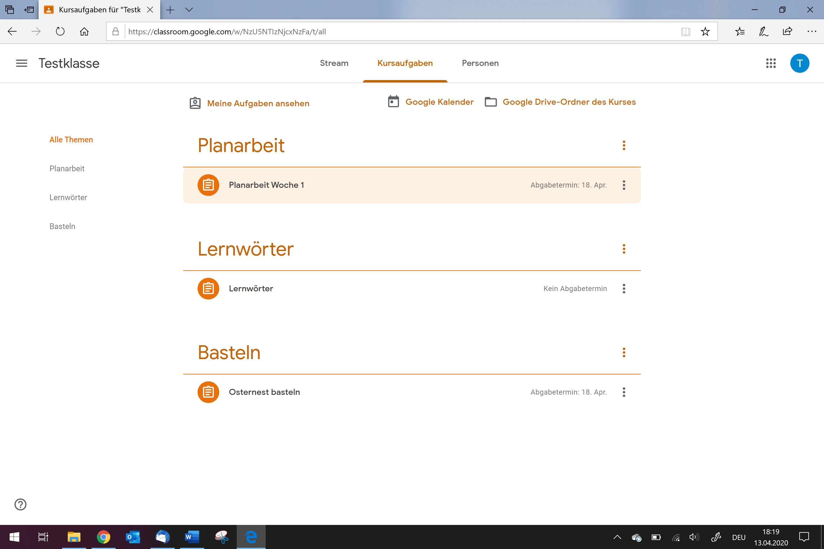Click the Planarbeit Woche 1 assignment icon

(208, 185)
